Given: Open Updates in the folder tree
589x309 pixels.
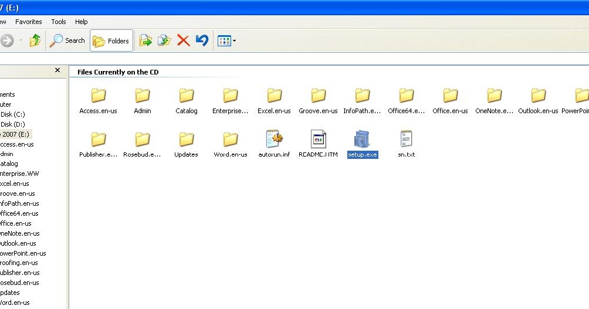Looking at the screenshot, I should (10, 293).
